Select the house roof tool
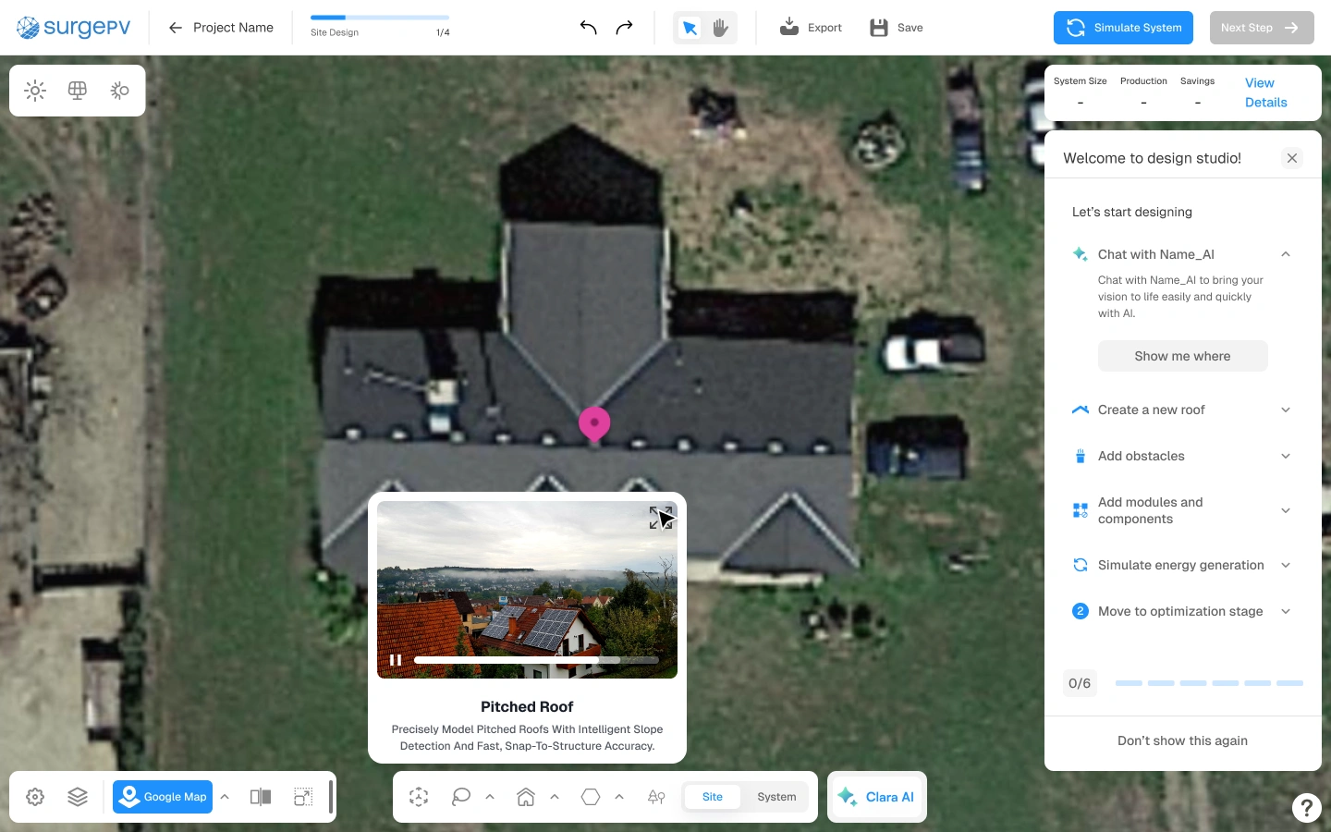Image resolution: width=1331 pixels, height=832 pixels. [x=526, y=797]
